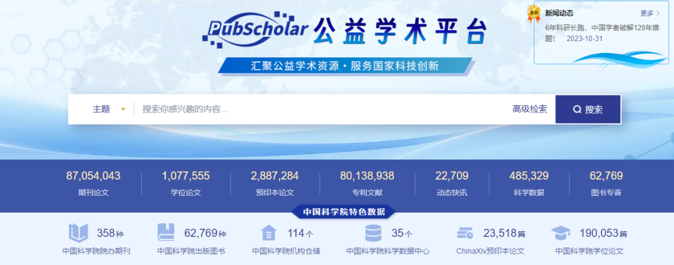Click the 23,518篇 preprint count
The image size is (674, 265).
pos(505,233)
